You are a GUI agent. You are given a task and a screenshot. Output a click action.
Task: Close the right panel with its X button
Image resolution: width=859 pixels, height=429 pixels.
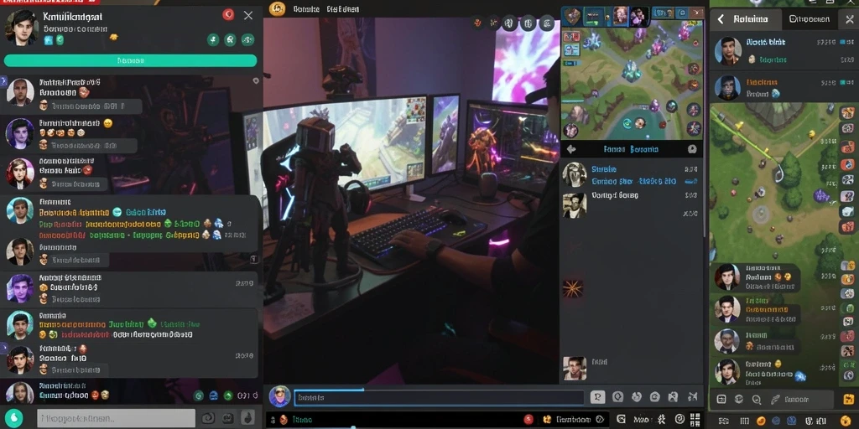click(x=850, y=20)
